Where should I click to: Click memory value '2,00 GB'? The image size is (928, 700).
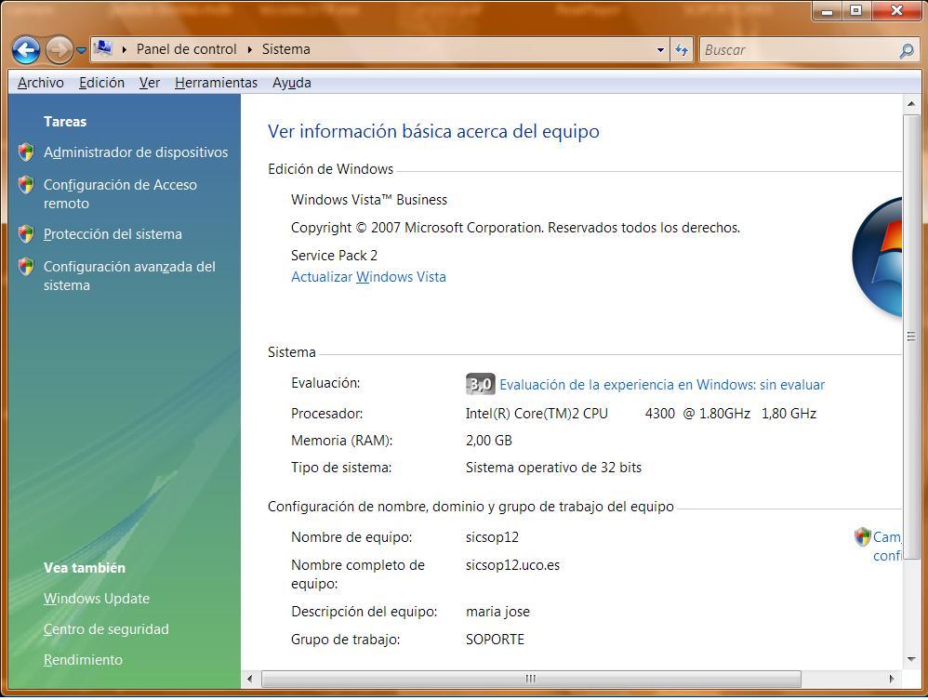tap(489, 441)
